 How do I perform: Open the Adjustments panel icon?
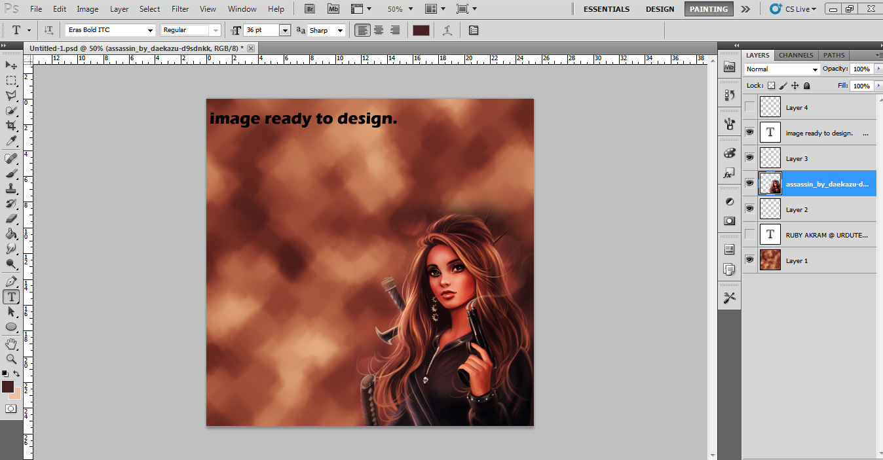pos(729,202)
